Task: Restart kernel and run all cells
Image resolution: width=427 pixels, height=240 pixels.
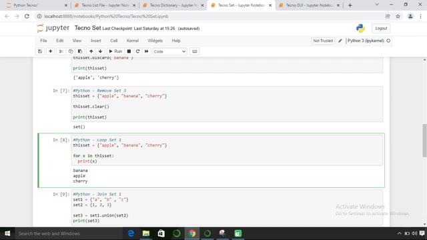Action: click(147, 51)
